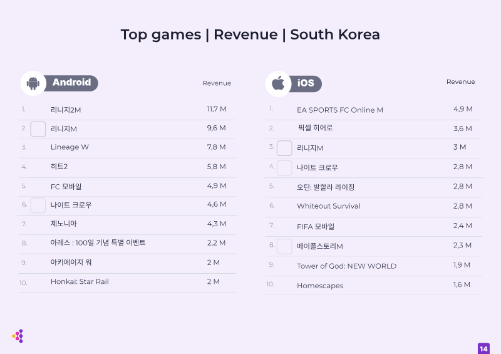Click the colorful dotted logo in corner

18,336
